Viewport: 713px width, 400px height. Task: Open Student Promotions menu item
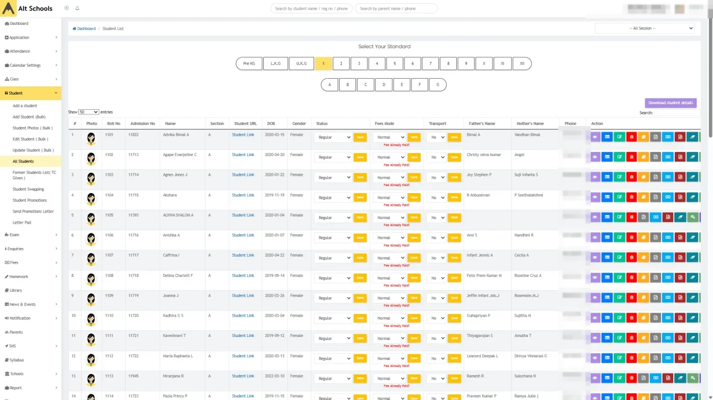coord(30,200)
